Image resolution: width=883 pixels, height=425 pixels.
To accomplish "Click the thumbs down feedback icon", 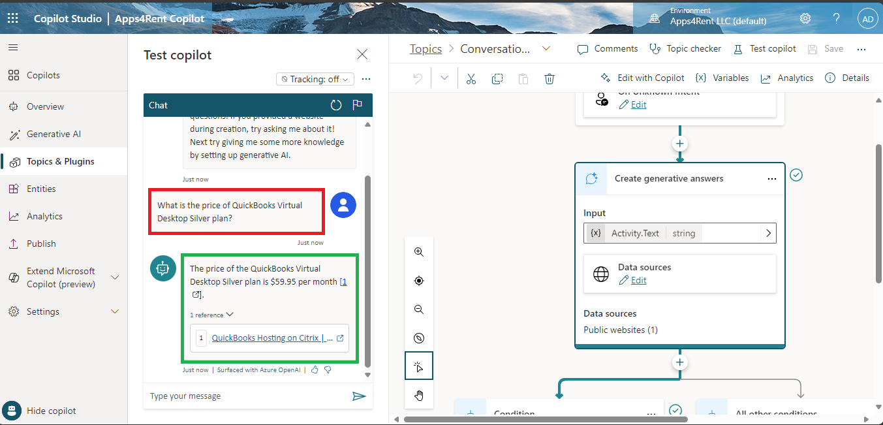I will click(328, 370).
